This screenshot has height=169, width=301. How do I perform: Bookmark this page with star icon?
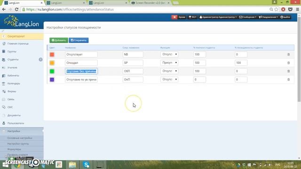[276, 9]
